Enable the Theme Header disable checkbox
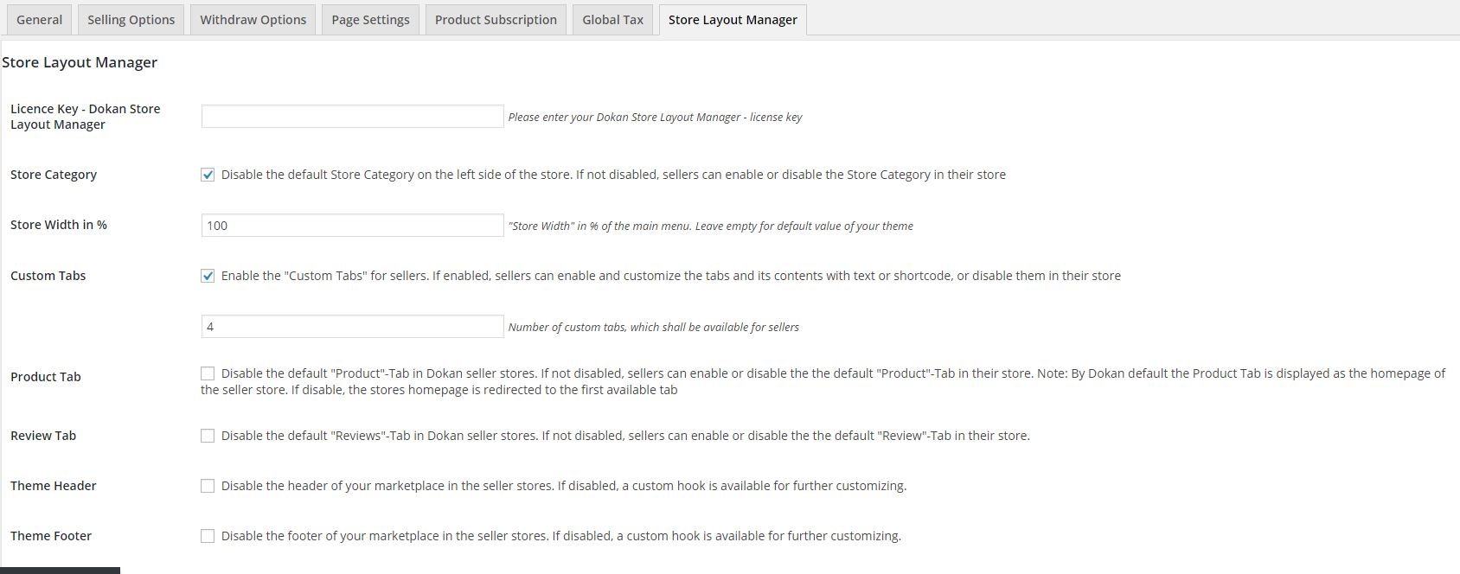 point(208,486)
